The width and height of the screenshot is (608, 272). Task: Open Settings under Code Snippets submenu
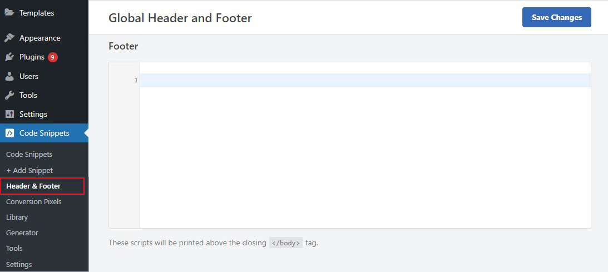[19, 265]
